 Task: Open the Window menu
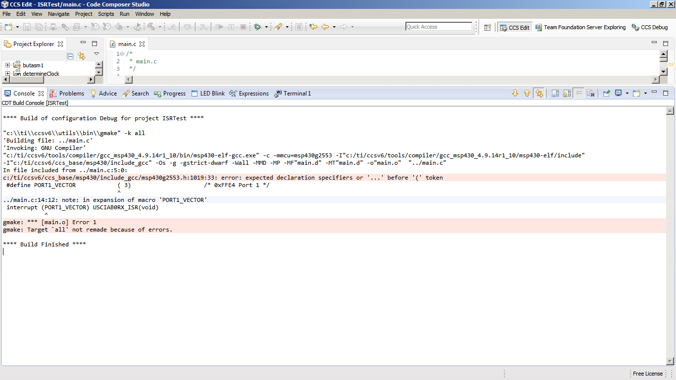(145, 14)
